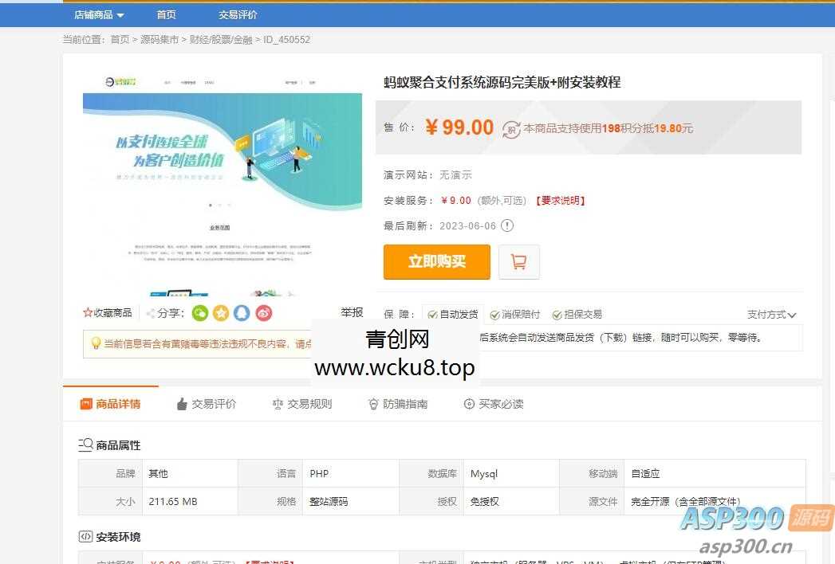Click the 立即购买 buy button
835x564 pixels.
tap(436, 261)
